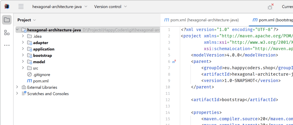Open the Structure tool window icon

point(7,33)
